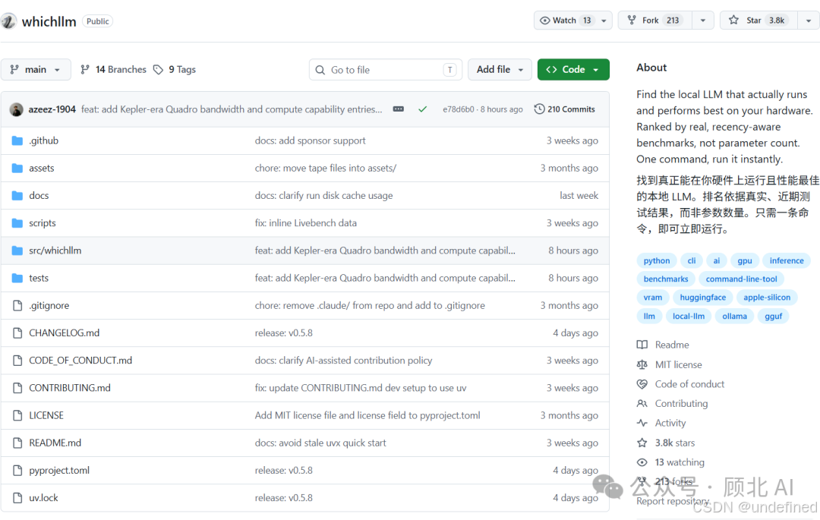The height and width of the screenshot is (520, 820).
Task: Click the folder icon beside scripts
Action: [17, 223]
